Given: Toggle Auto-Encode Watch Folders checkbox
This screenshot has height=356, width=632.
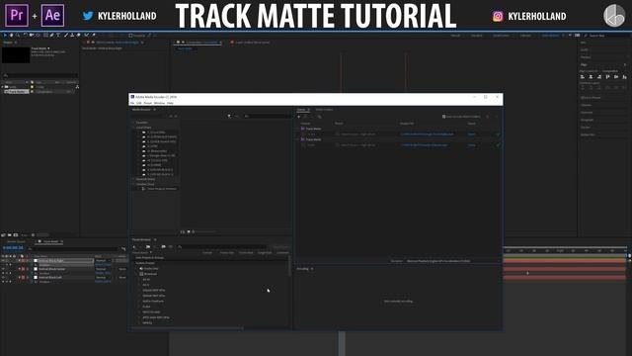Looking at the screenshot, I should click(x=443, y=117).
